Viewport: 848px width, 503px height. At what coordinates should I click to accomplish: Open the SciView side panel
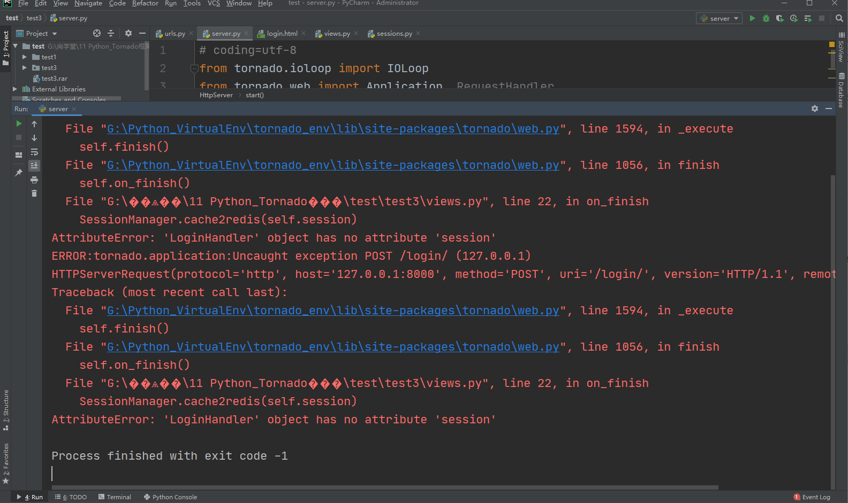(841, 48)
